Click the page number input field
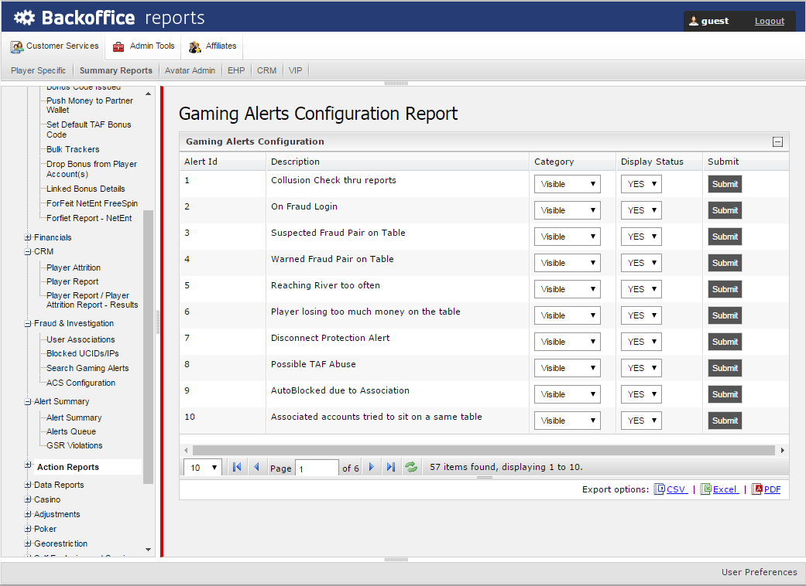806x586 pixels. [x=317, y=468]
